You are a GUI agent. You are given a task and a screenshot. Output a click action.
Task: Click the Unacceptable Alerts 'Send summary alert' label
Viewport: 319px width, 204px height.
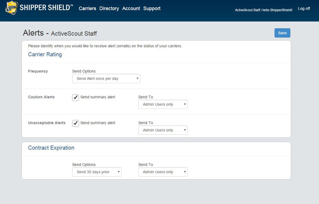98,123
